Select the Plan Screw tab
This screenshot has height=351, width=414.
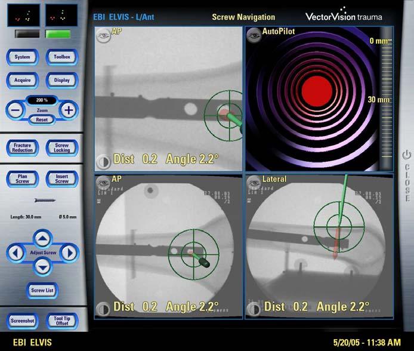pyautogui.click(x=23, y=179)
